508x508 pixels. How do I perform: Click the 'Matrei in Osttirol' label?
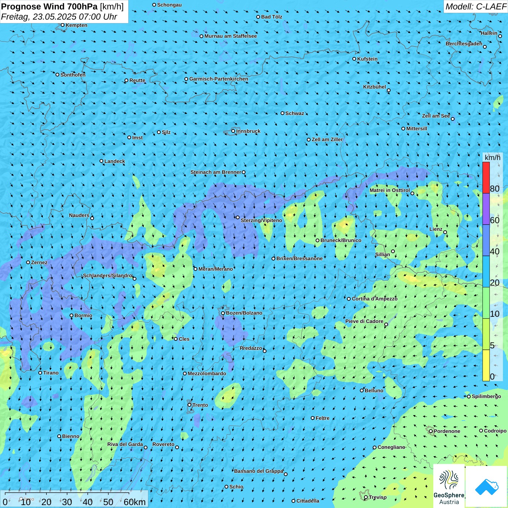tap(390, 190)
